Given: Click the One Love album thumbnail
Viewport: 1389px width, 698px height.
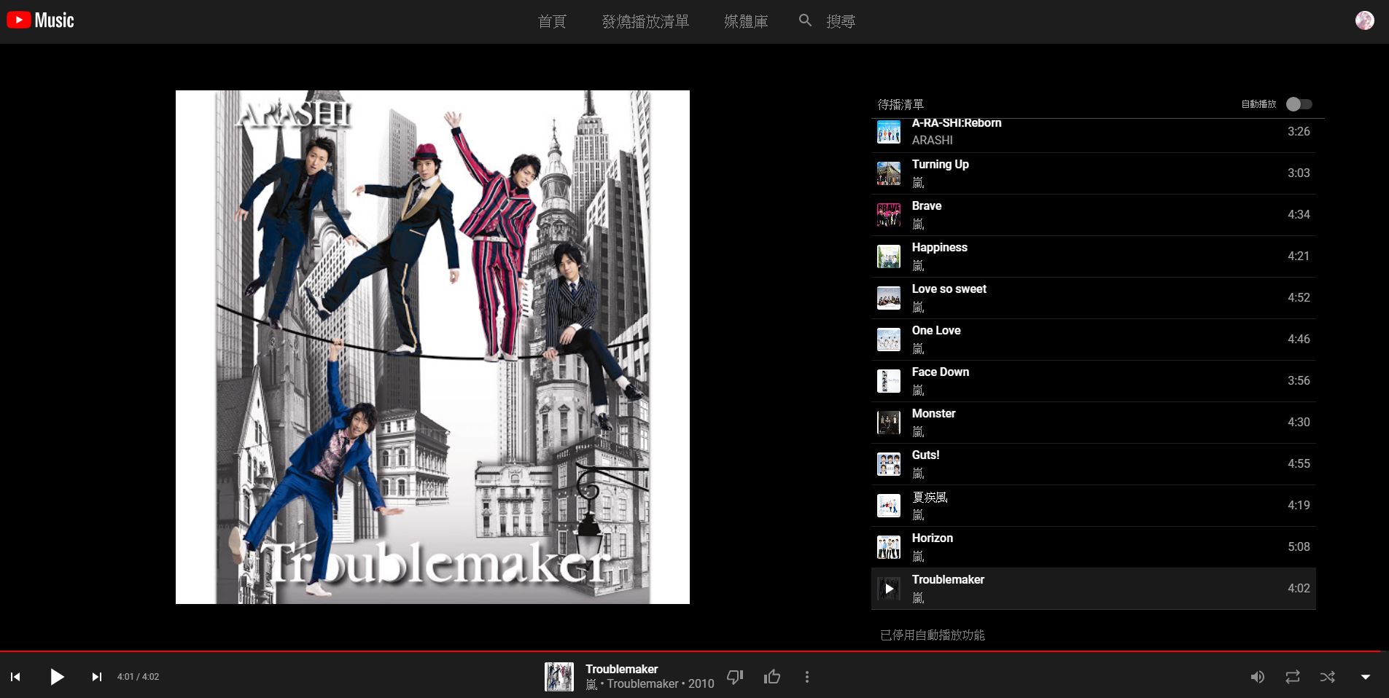Looking at the screenshot, I should (x=889, y=340).
